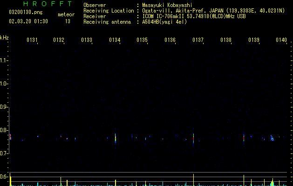Click time marker 0140
Viewport: 293px width, 186px height.
[x=281, y=40]
